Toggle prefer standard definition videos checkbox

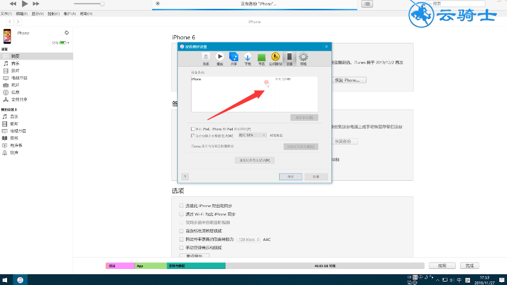tap(181, 231)
